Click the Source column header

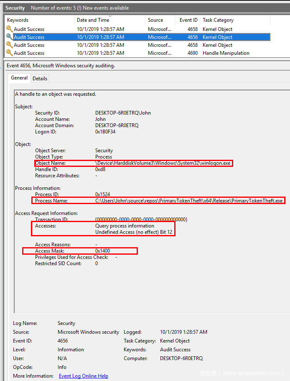pyautogui.click(x=155, y=20)
